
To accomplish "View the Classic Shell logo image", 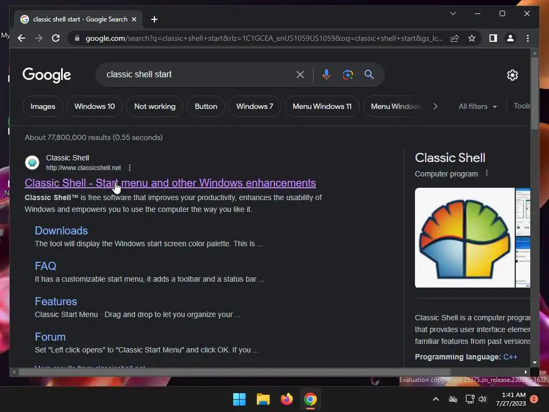I will (x=465, y=238).
